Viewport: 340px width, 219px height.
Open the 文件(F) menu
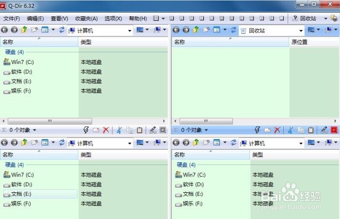[12, 18]
